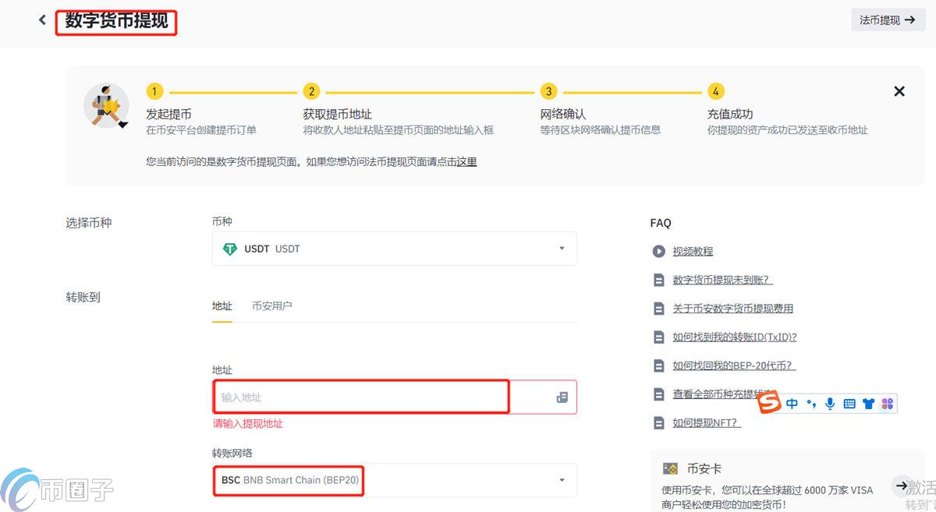Click the arrow button on 币安卡 promo
Viewport: 936px width, 512px height.
click(x=902, y=486)
